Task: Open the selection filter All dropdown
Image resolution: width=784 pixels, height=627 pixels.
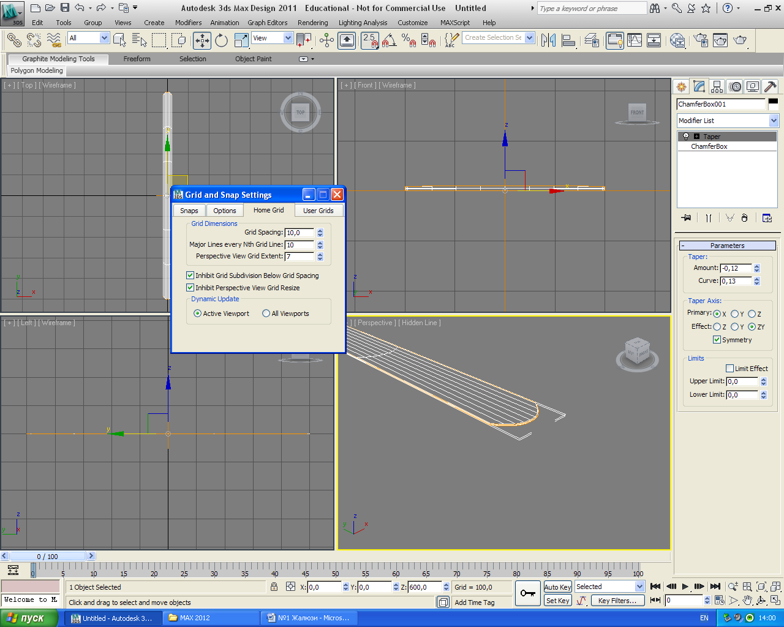Action: click(x=88, y=38)
